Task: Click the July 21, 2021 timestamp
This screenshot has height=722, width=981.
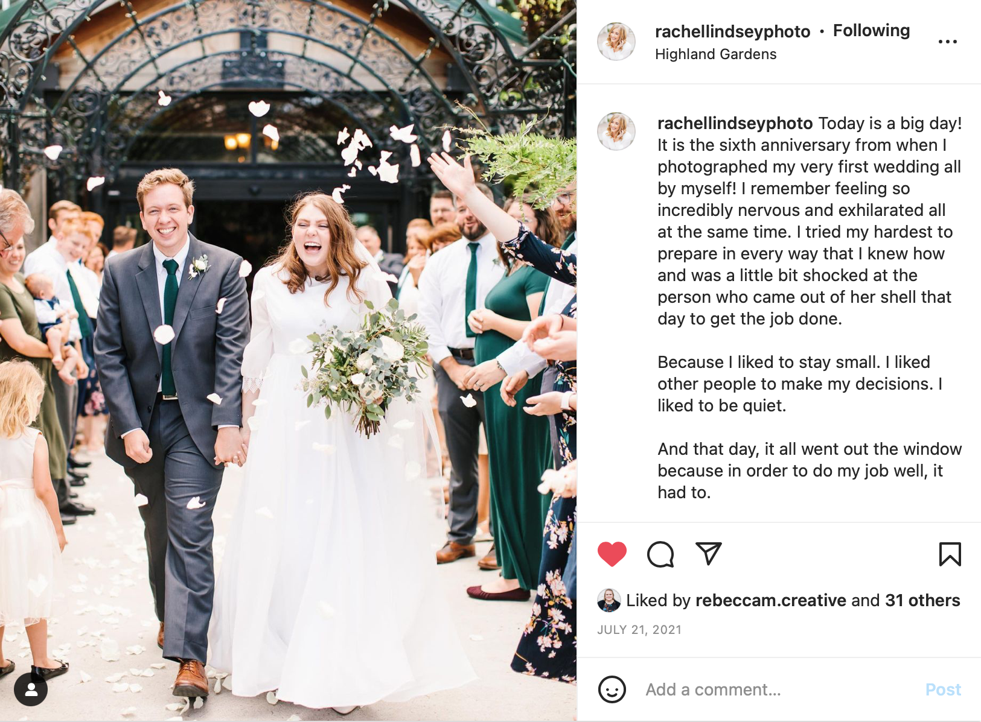Action: (639, 630)
